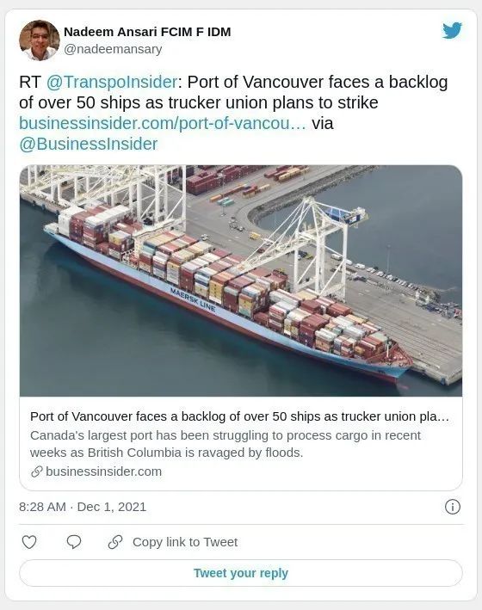
Task: Click the article headline in link card
Action: (239, 416)
